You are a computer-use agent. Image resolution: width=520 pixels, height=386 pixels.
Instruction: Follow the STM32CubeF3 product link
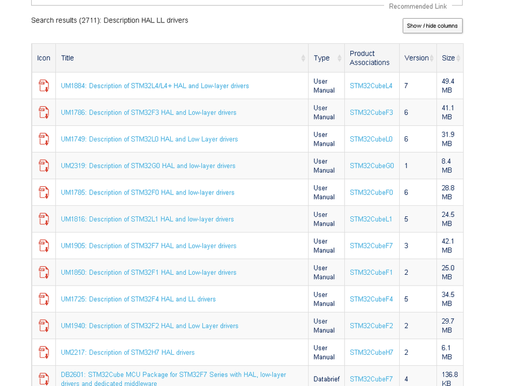click(x=371, y=112)
